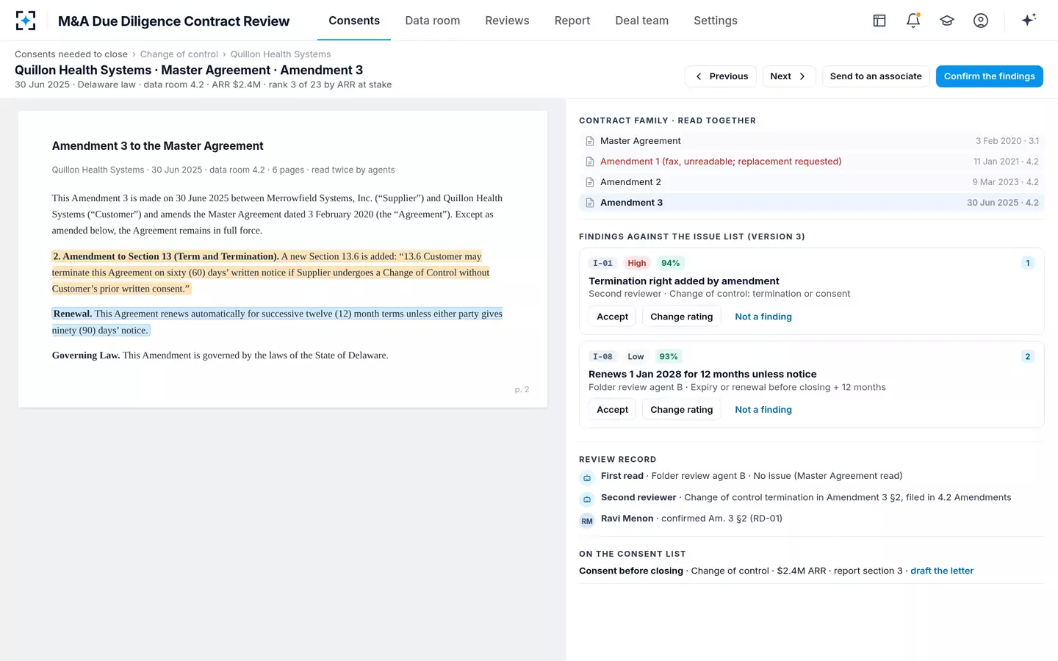The height and width of the screenshot is (661, 1058).
Task: Open the unreadable Amendment 1 fax entry
Action: pyautogui.click(x=812, y=162)
